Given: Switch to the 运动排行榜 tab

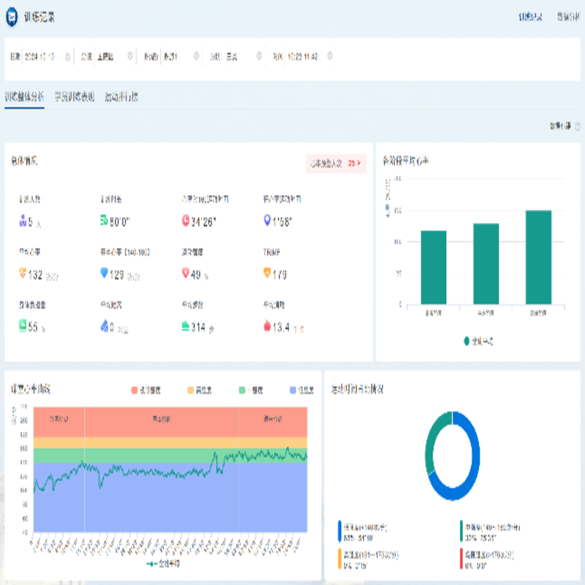Looking at the screenshot, I should click(x=121, y=97).
